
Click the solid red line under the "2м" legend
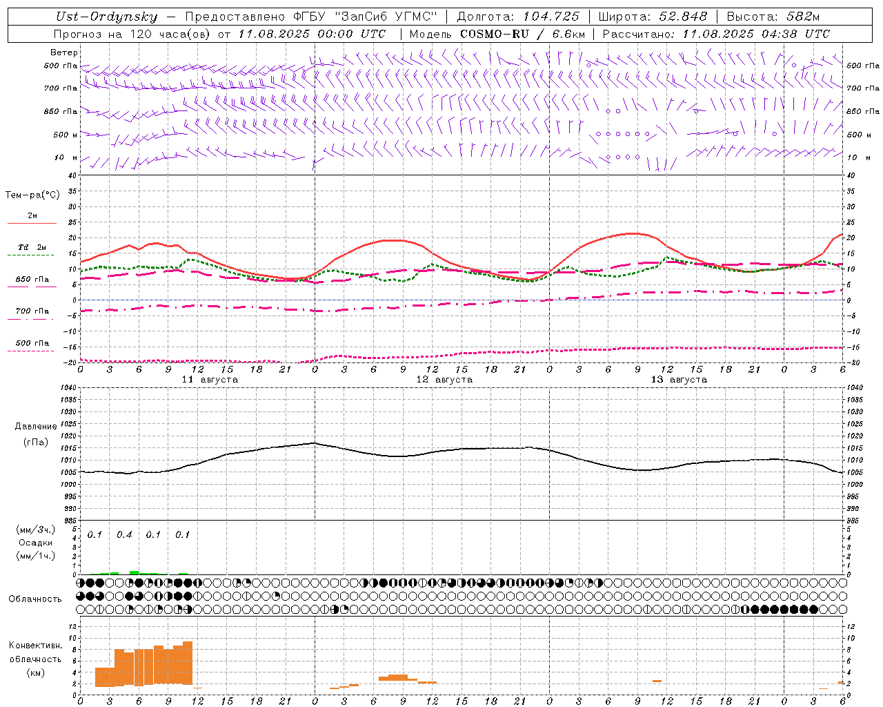click(x=32, y=224)
